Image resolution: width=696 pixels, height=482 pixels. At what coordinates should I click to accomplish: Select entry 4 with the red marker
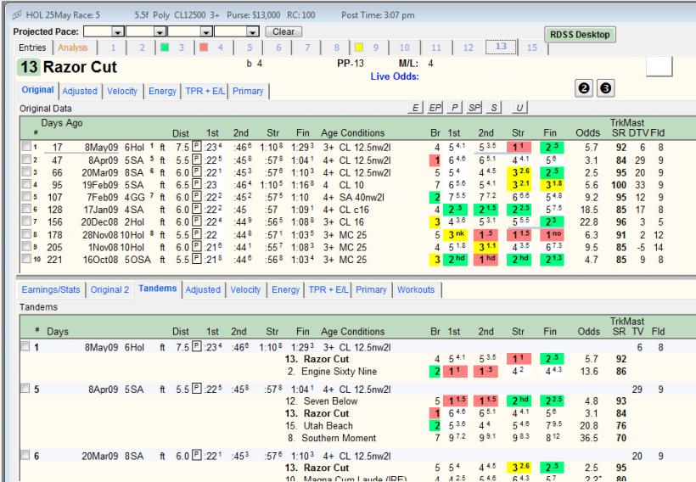pos(211,48)
